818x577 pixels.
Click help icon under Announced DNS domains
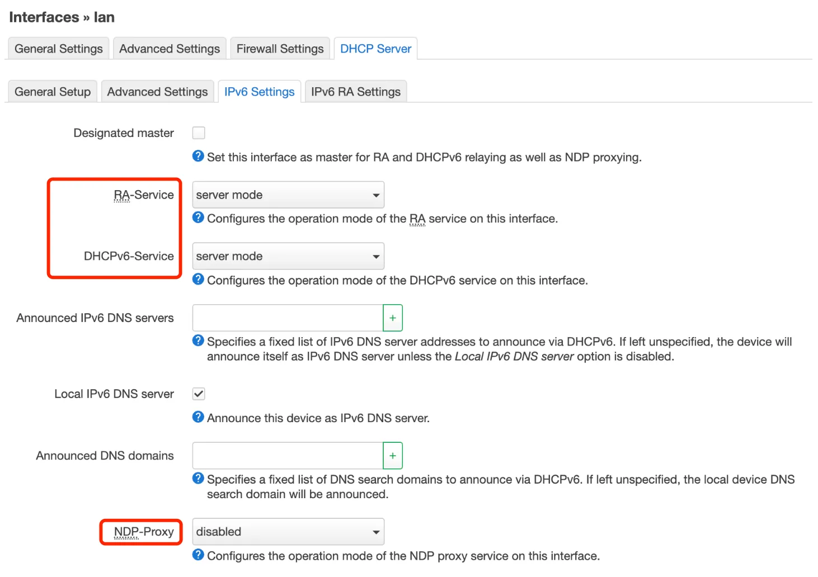point(198,479)
